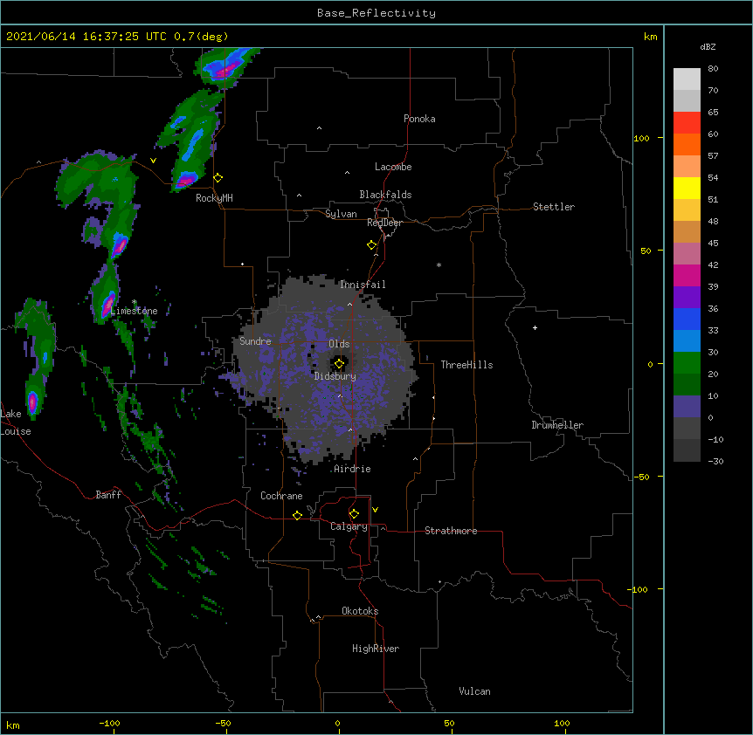Click the -50 tick on vertical axis

point(641,477)
